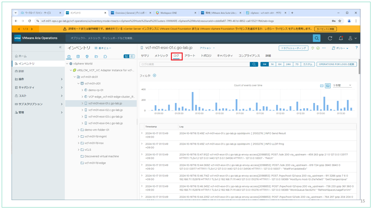Select the first inventory icon tab (underlined)

69,56
